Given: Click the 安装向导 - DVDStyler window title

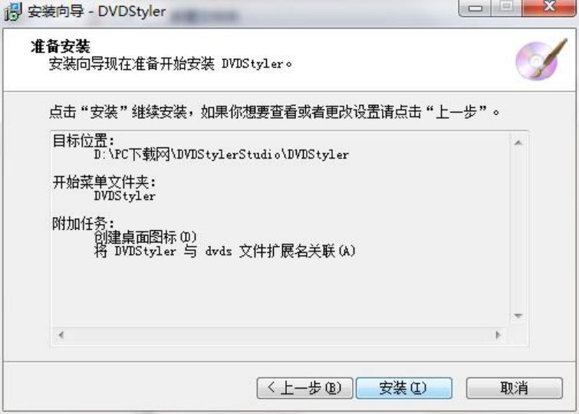Looking at the screenshot, I should click(x=97, y=11).
